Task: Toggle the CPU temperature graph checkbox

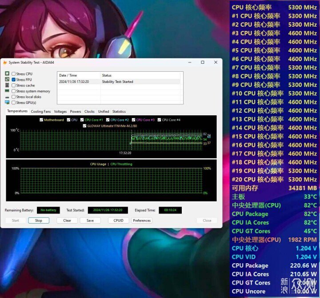Action: 68,120
